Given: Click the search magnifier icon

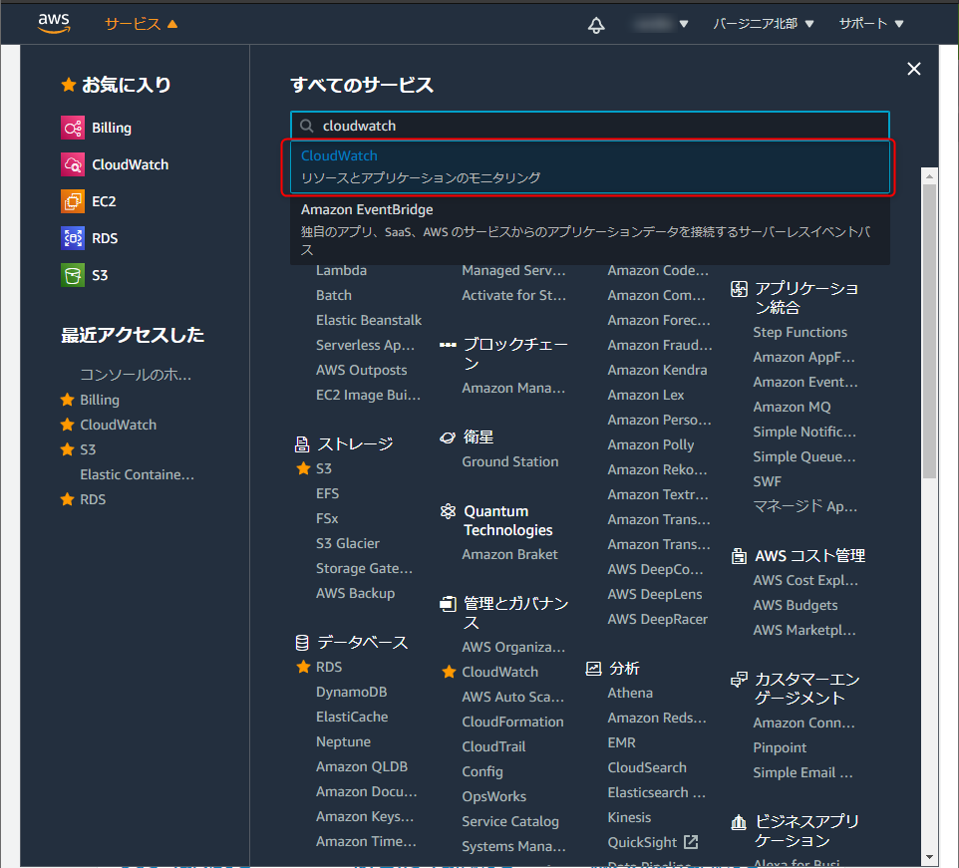Looking at the screenshot, I should click(307, 126).
